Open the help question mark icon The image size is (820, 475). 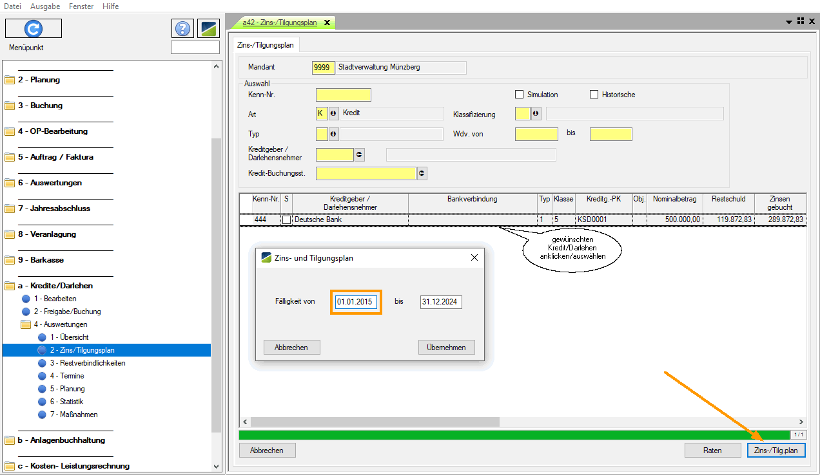[x=183, y=28]
